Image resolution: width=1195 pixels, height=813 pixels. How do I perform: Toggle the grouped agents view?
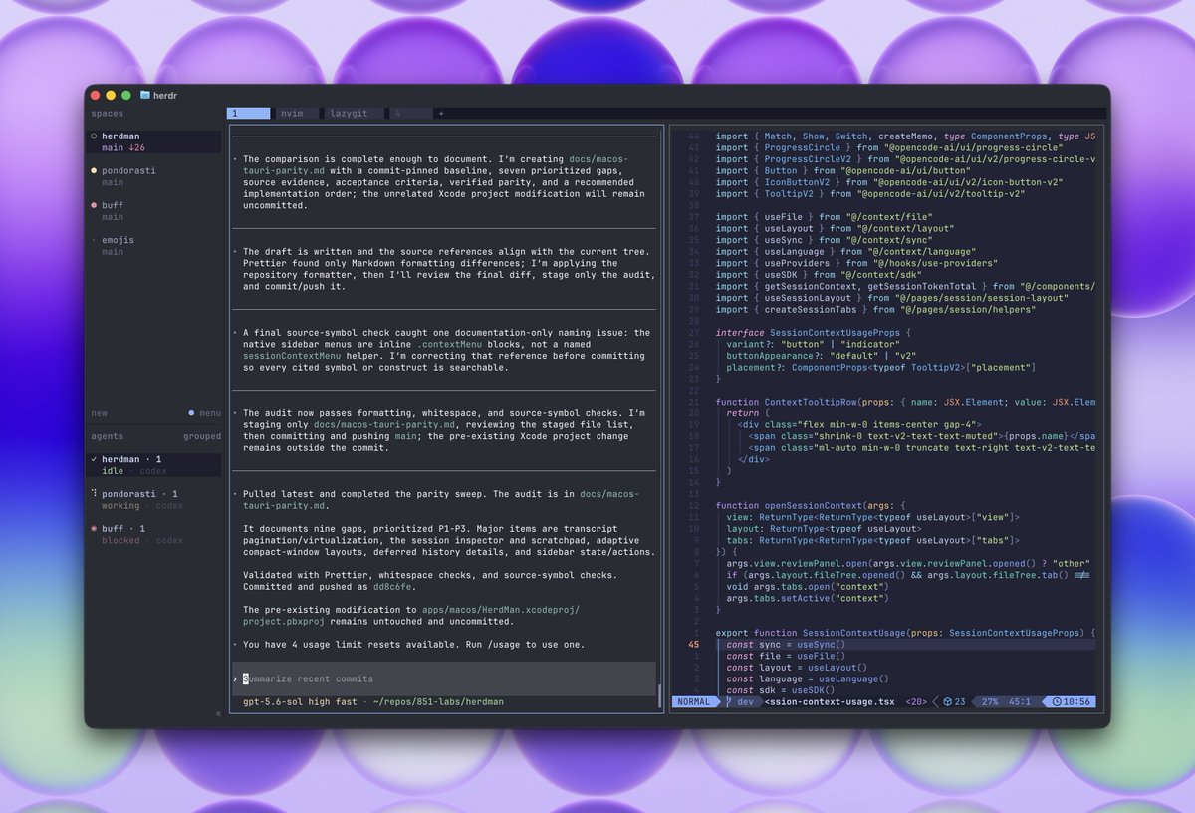coord(202,436)
